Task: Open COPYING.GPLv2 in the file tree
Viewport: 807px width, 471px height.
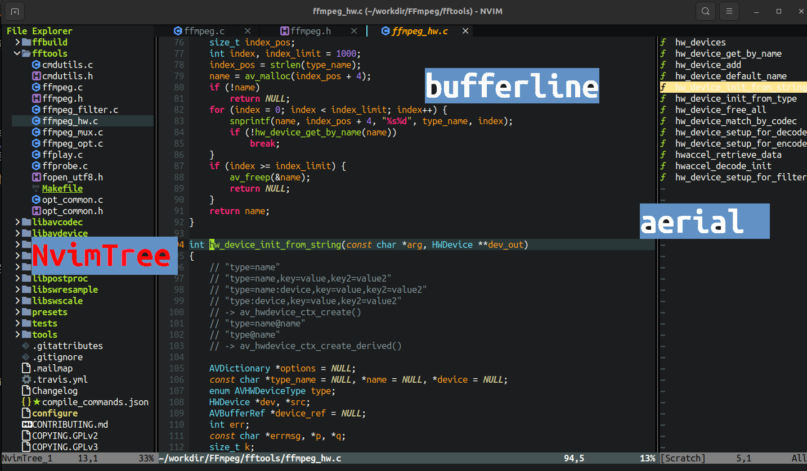Action: pyautogui.click(x=65, y=436)
